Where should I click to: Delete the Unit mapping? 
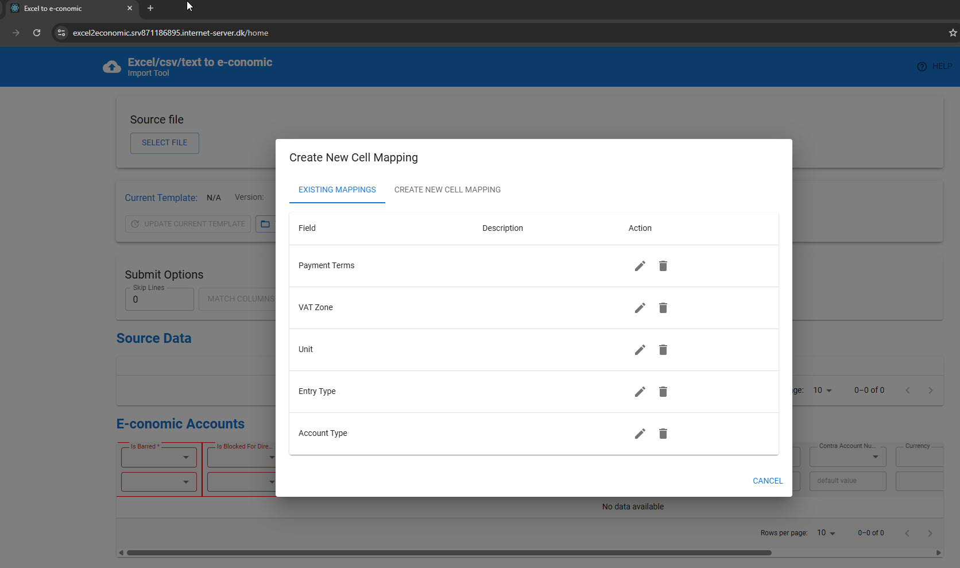[663, 350]
